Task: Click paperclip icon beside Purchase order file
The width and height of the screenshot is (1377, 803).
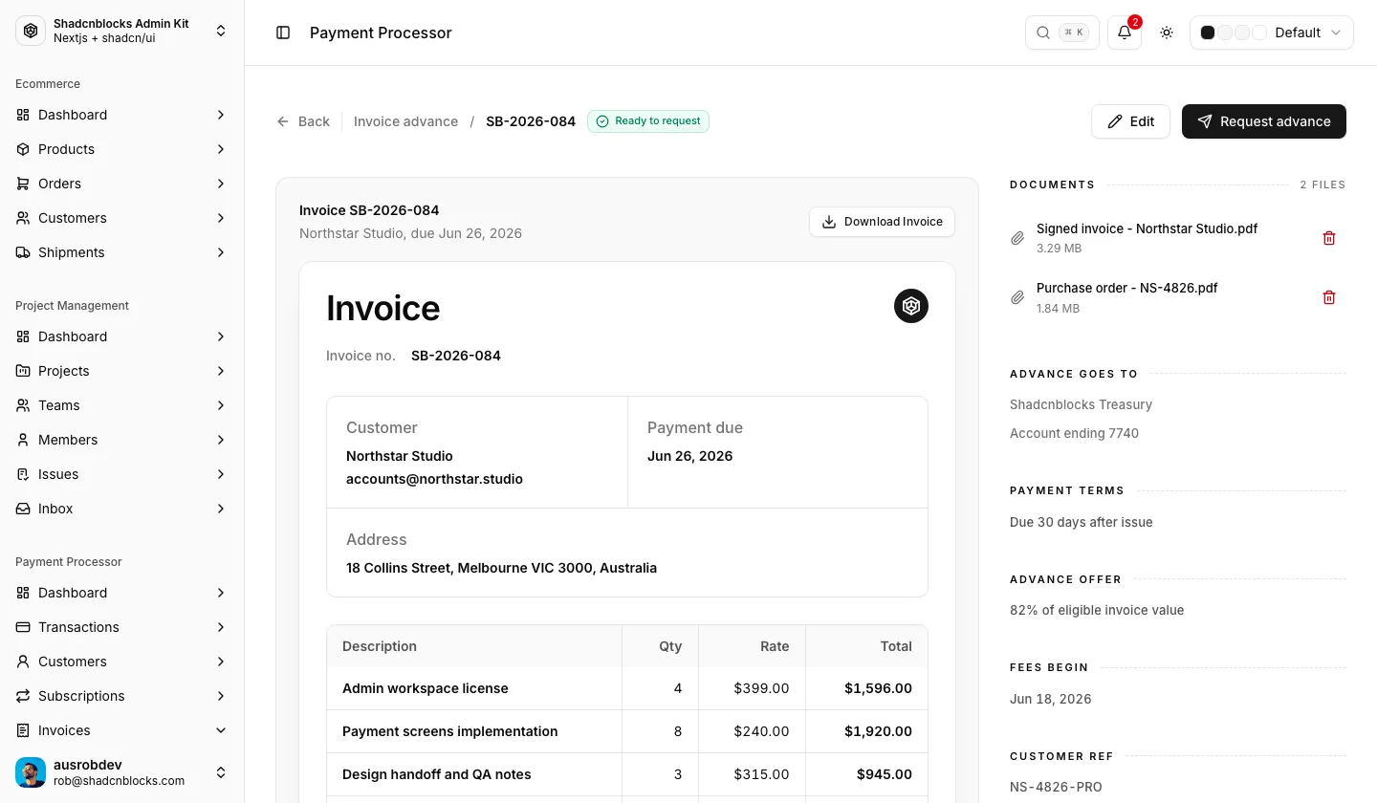Action: pos(1017,297)
